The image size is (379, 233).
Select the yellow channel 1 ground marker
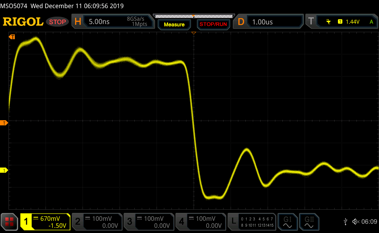coord(4,170)
